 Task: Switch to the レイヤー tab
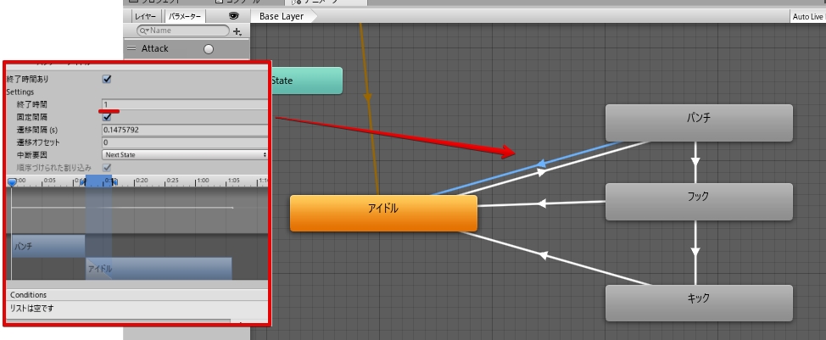(x=145, y=16)
